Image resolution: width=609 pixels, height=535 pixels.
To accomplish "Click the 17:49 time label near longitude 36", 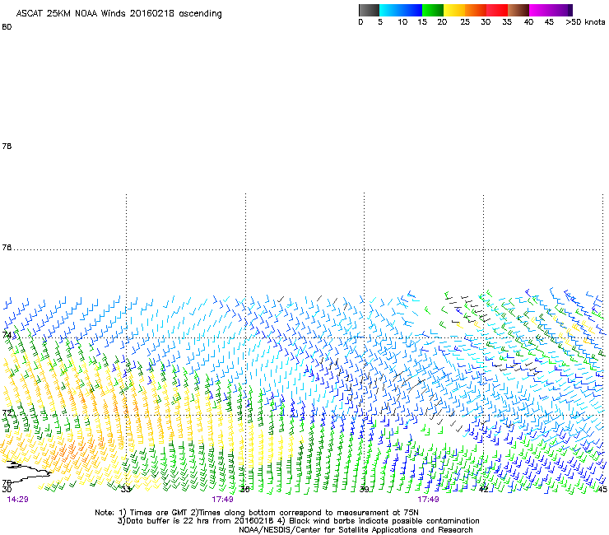I will coord(222,500).
